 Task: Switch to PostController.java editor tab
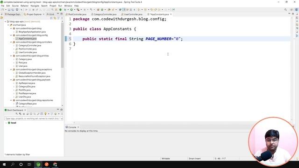click(76, 14)
